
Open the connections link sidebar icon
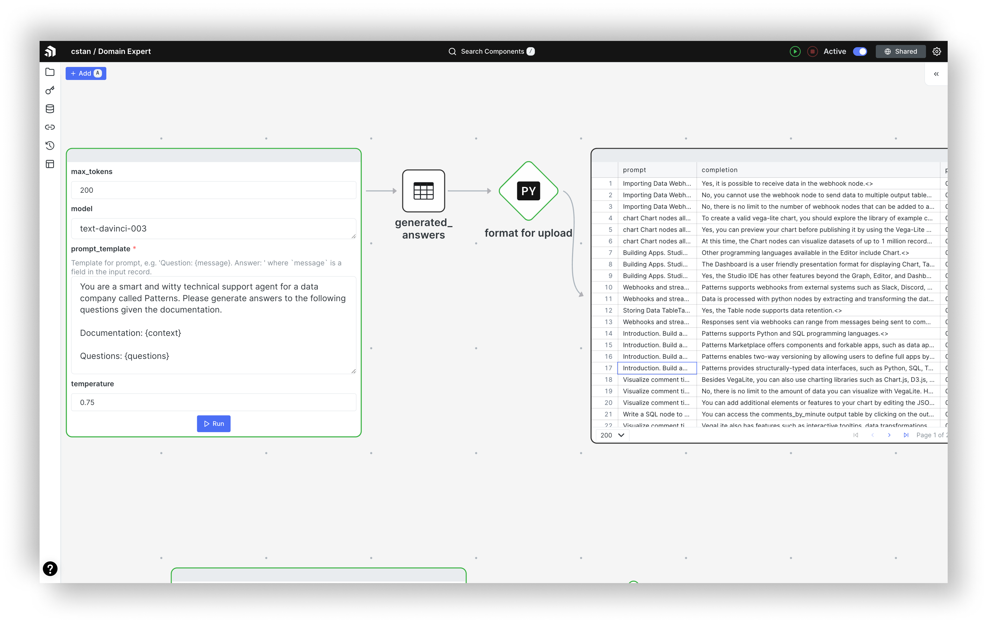tap(50, 127)
